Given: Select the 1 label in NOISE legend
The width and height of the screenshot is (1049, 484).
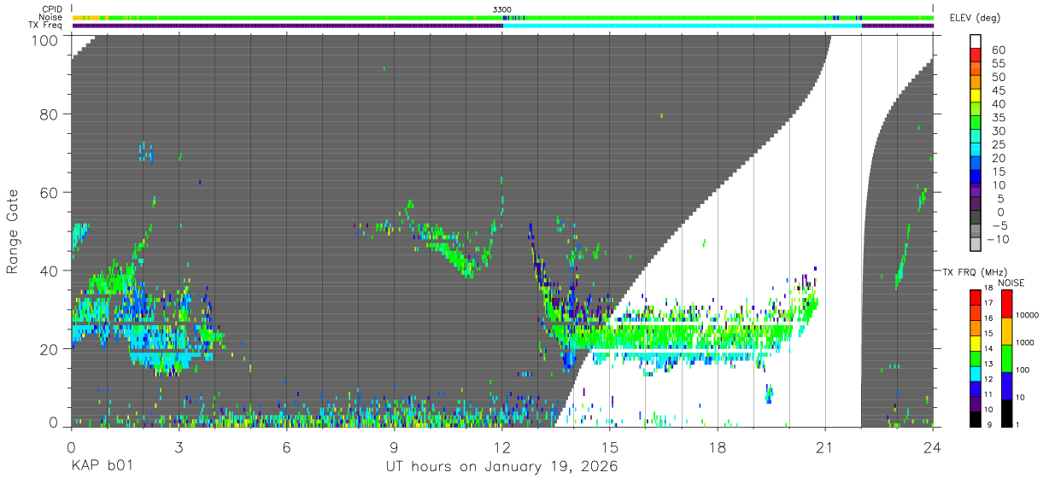Looking at the screenshot, I should [1017, 425].
